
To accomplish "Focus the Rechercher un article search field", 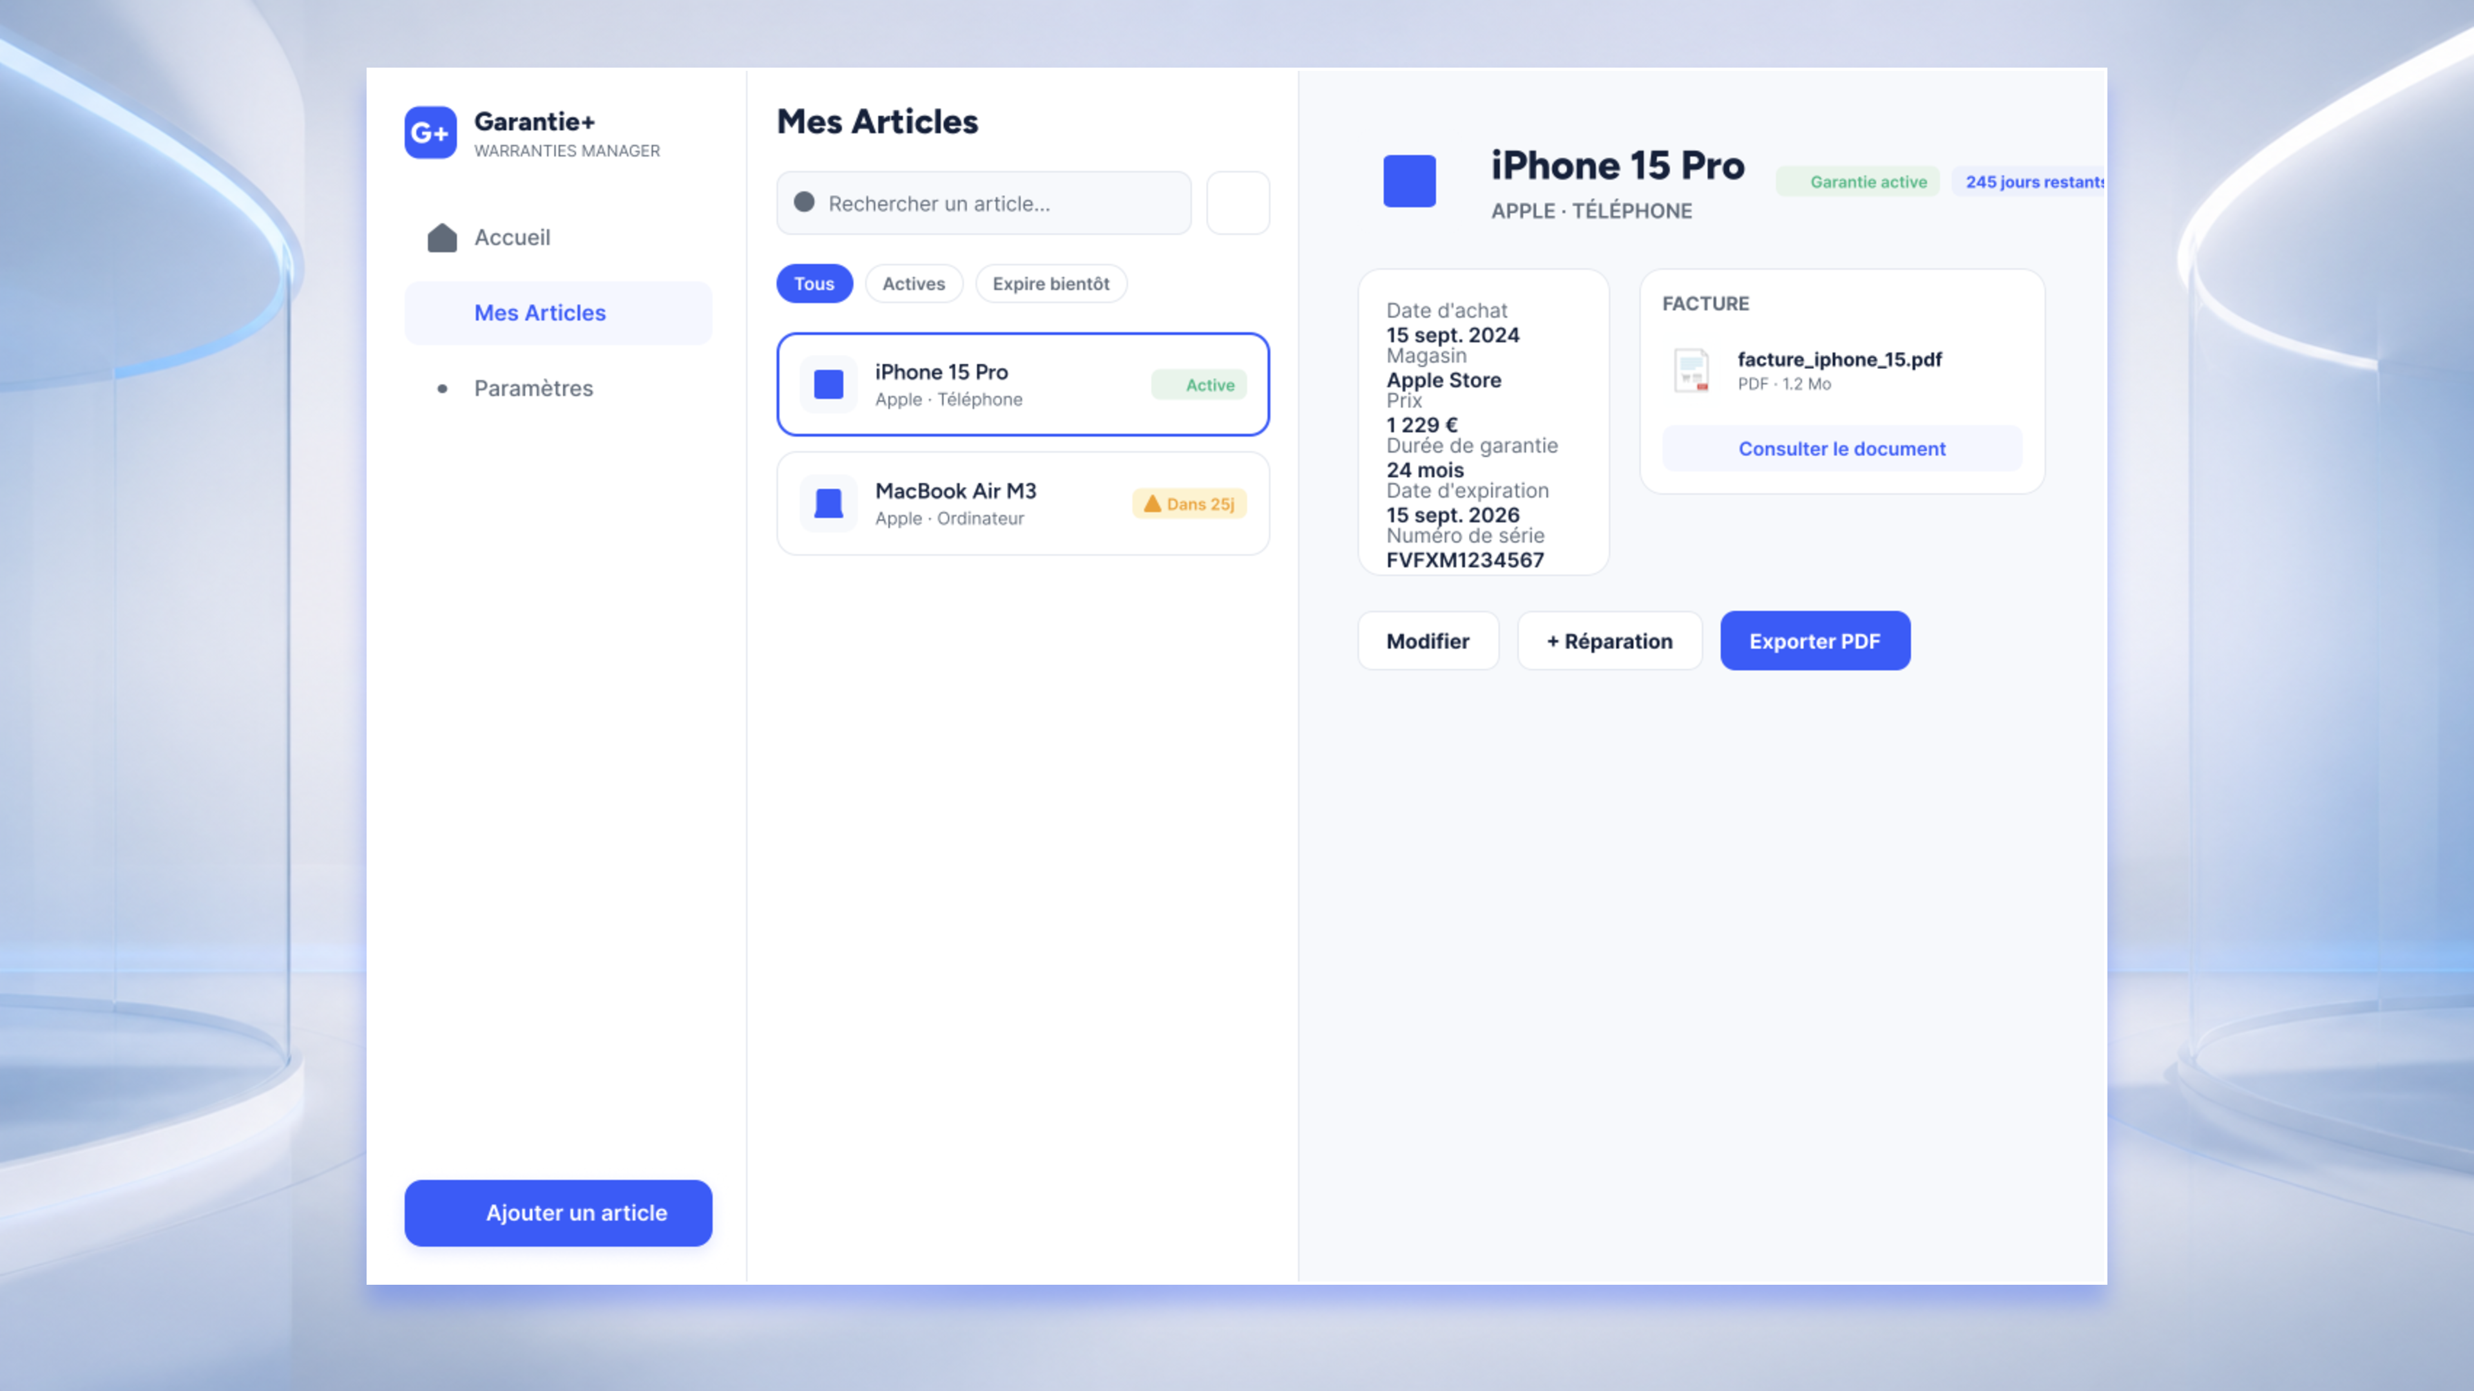I will [x=983, y=203].
